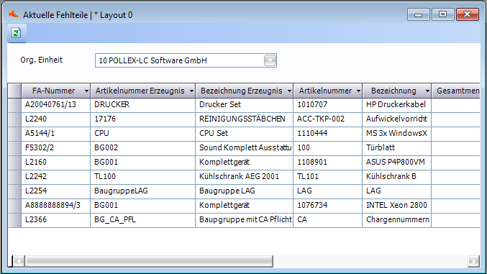
Task: Click the green refresh toolbar icon
Action: click(16, 33)
